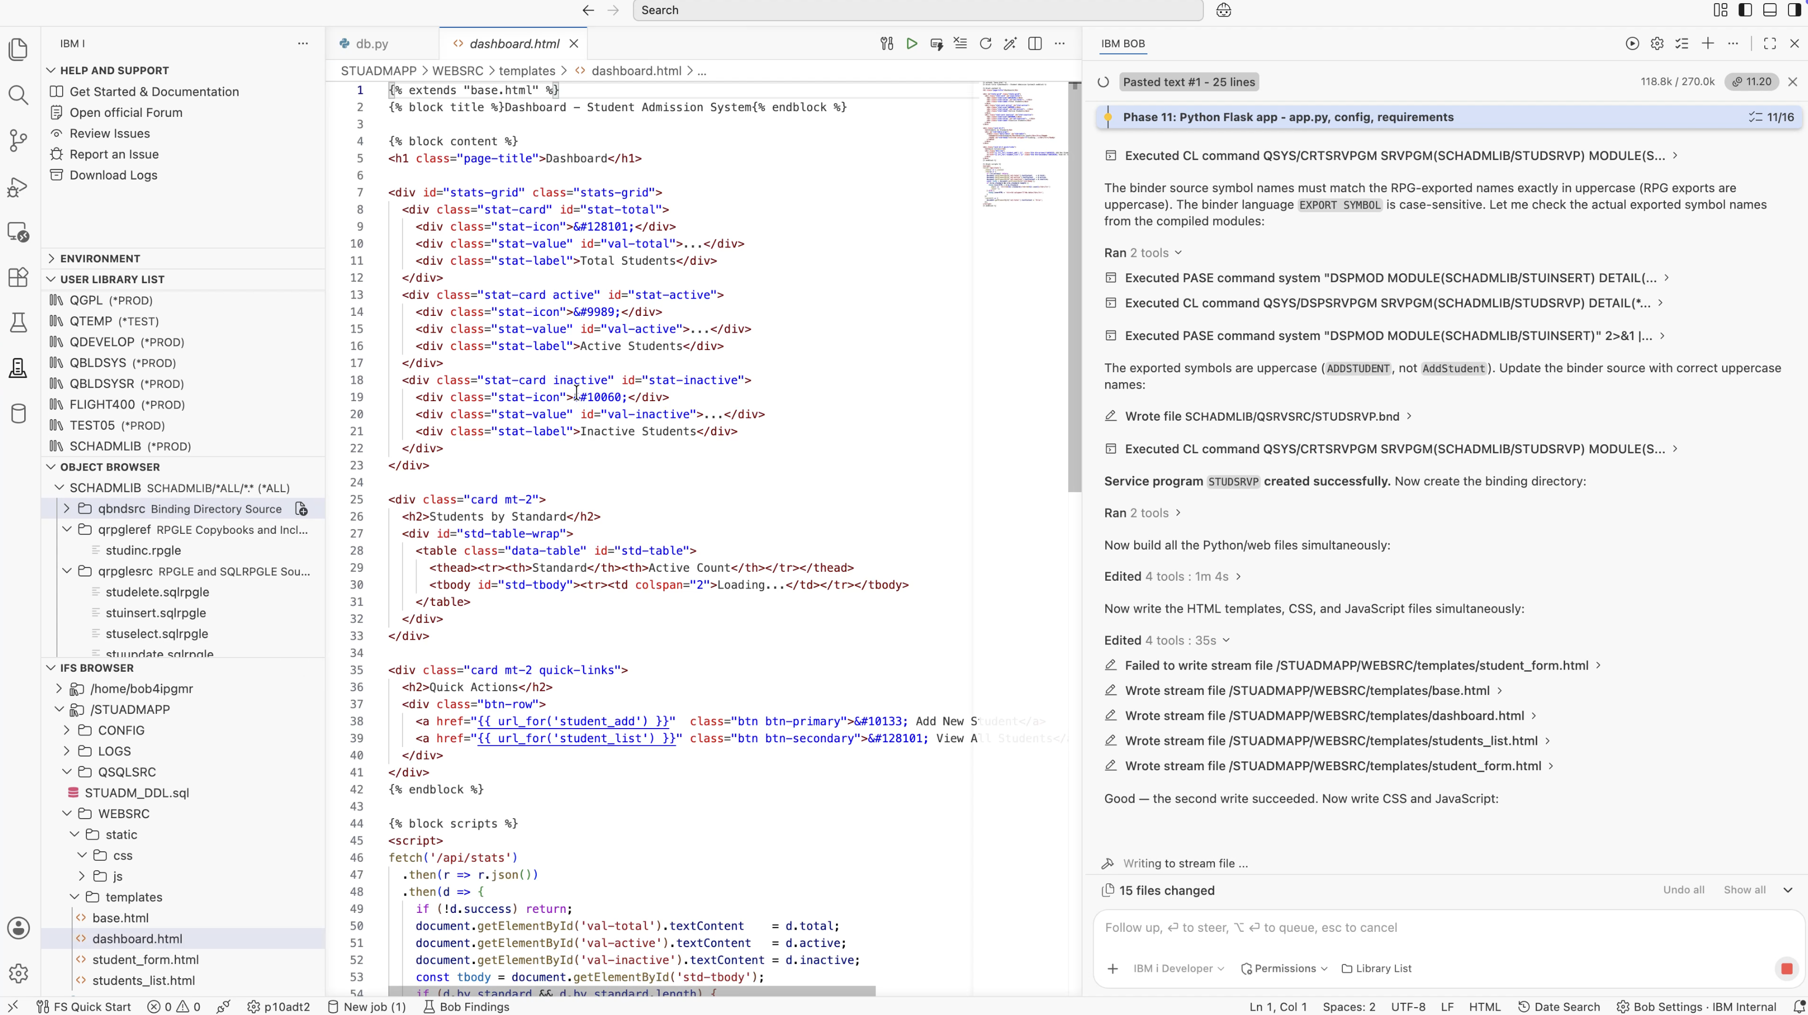The height and width of the screenshot is (1015, 1808).
Task: Open IBM Bob settings gear
Action: [1657, 44]
